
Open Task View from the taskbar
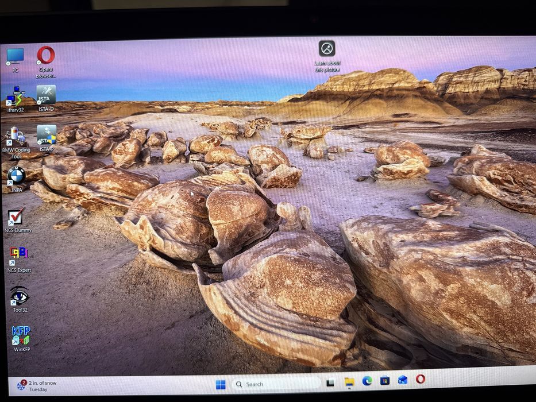330,383
